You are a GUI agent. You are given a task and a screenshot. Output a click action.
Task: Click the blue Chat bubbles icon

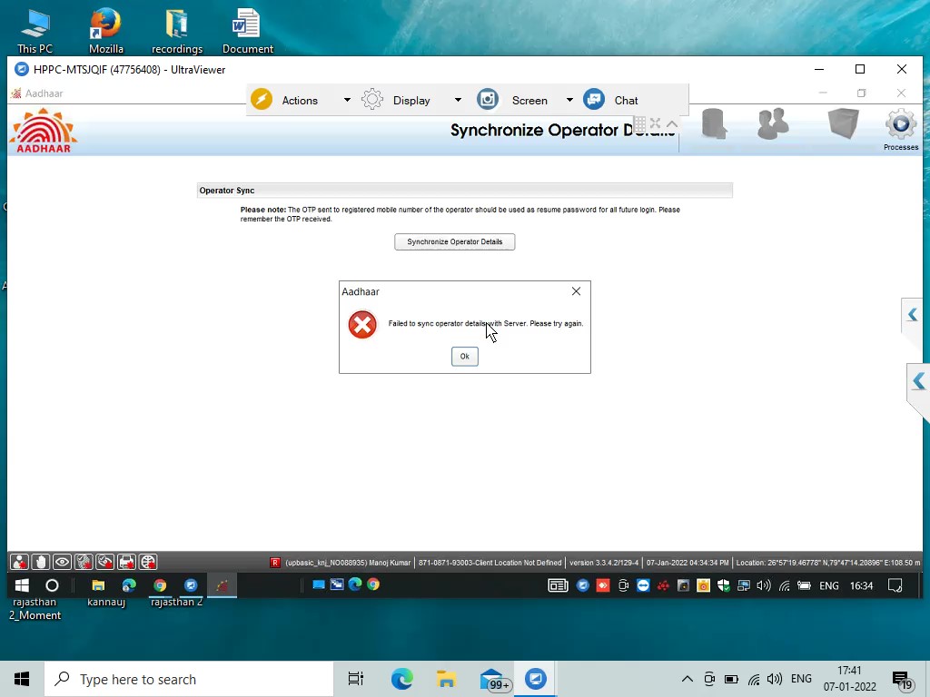tap(594, 99)
